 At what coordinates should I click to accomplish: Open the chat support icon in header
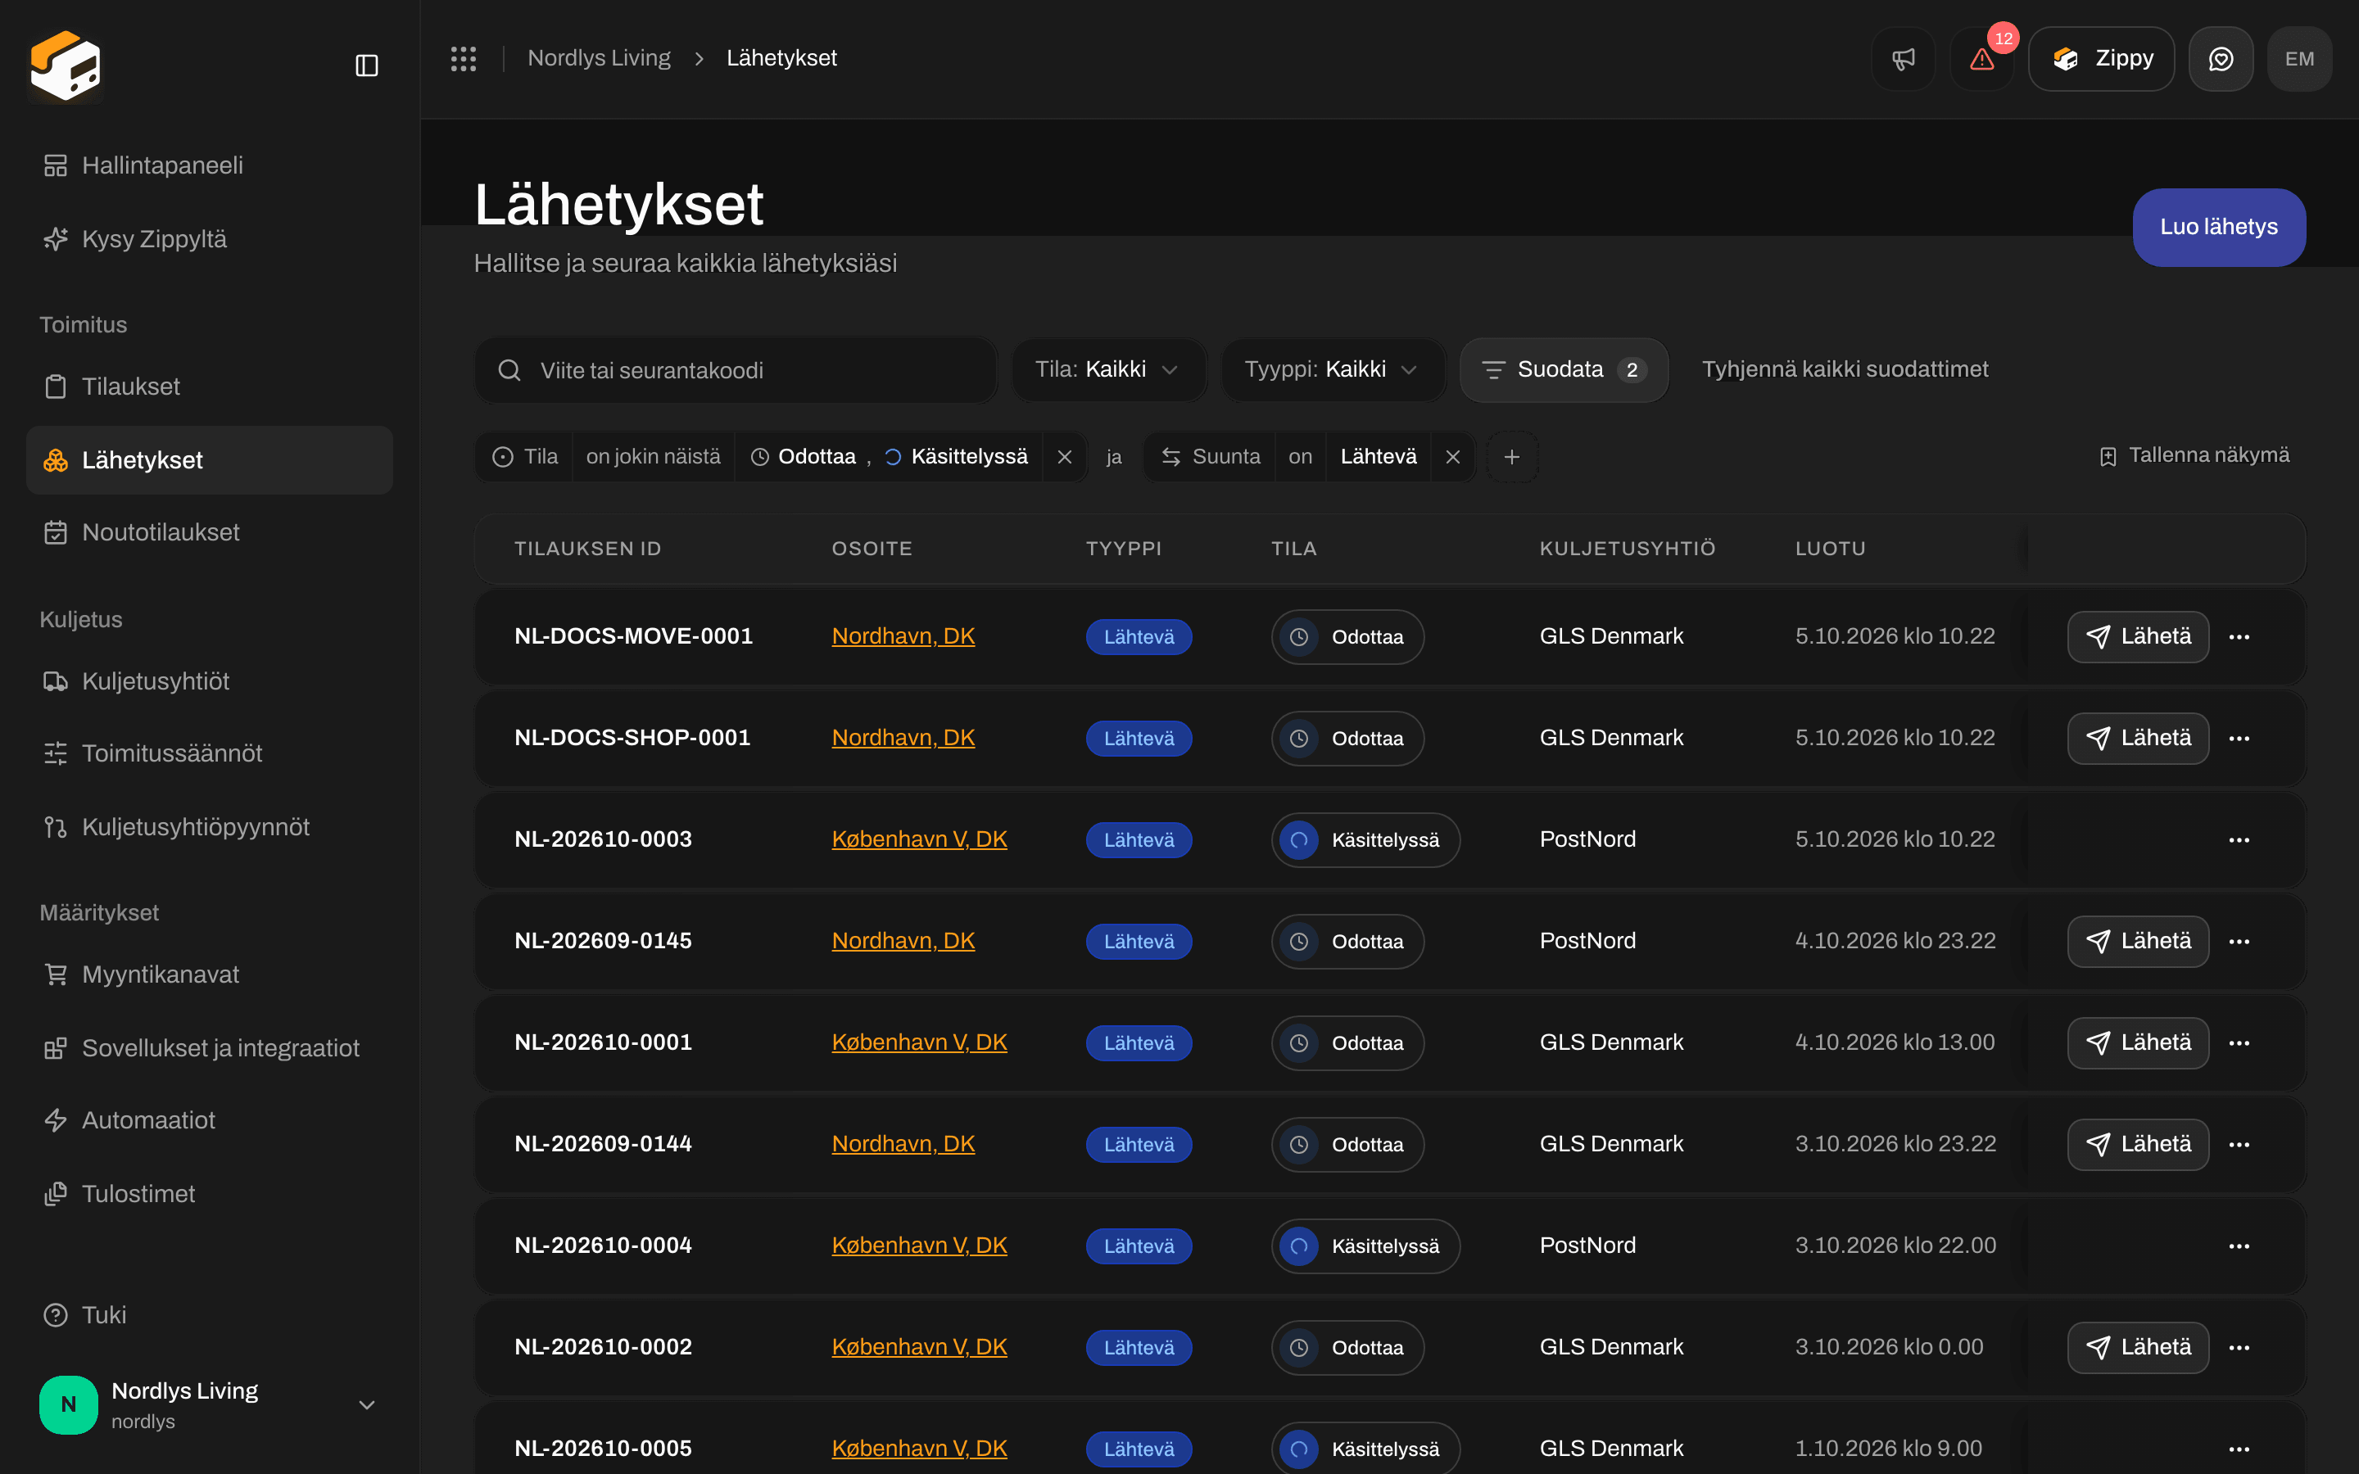(x=2221, y=58)
